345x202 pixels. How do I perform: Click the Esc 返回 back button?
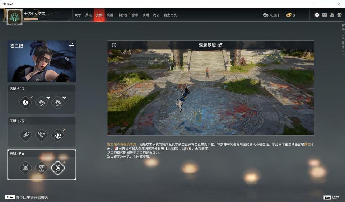coord(332,197)
